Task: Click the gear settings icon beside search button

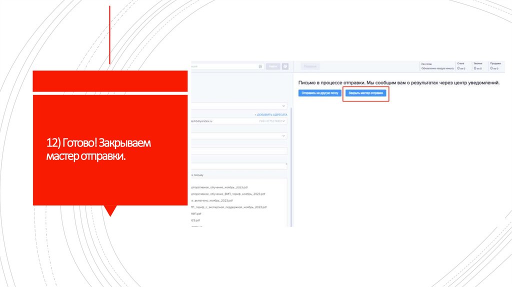Action: click(x=285, y=66)
